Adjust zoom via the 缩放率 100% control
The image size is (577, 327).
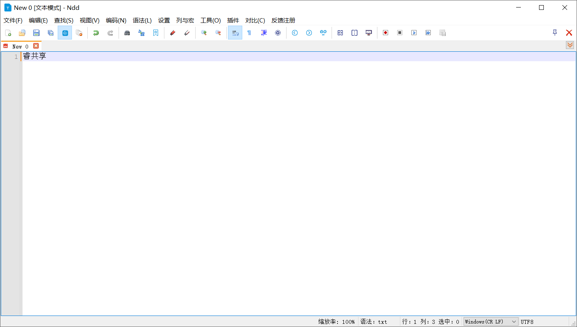(336, 321)
